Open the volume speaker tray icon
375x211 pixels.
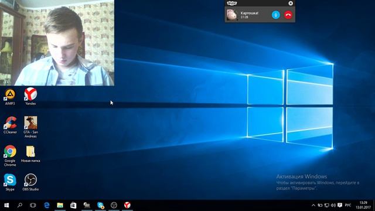click(x=333, y=205)
